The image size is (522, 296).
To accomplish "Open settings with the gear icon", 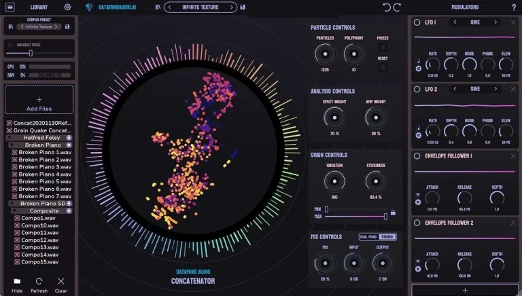I will [x=67, y=7].
